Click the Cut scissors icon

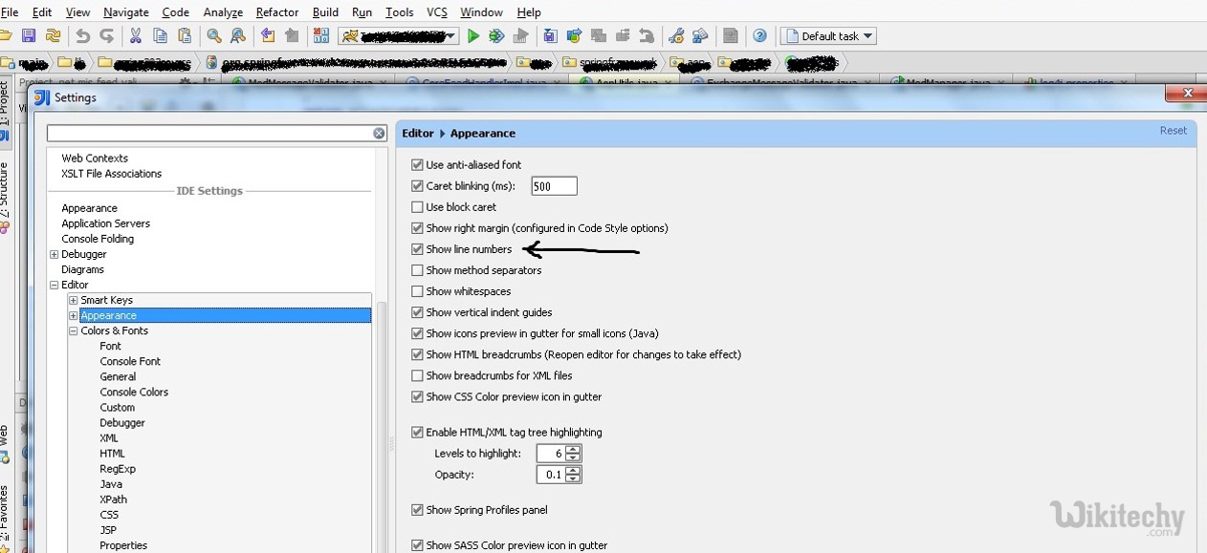[x=136, y=36]
